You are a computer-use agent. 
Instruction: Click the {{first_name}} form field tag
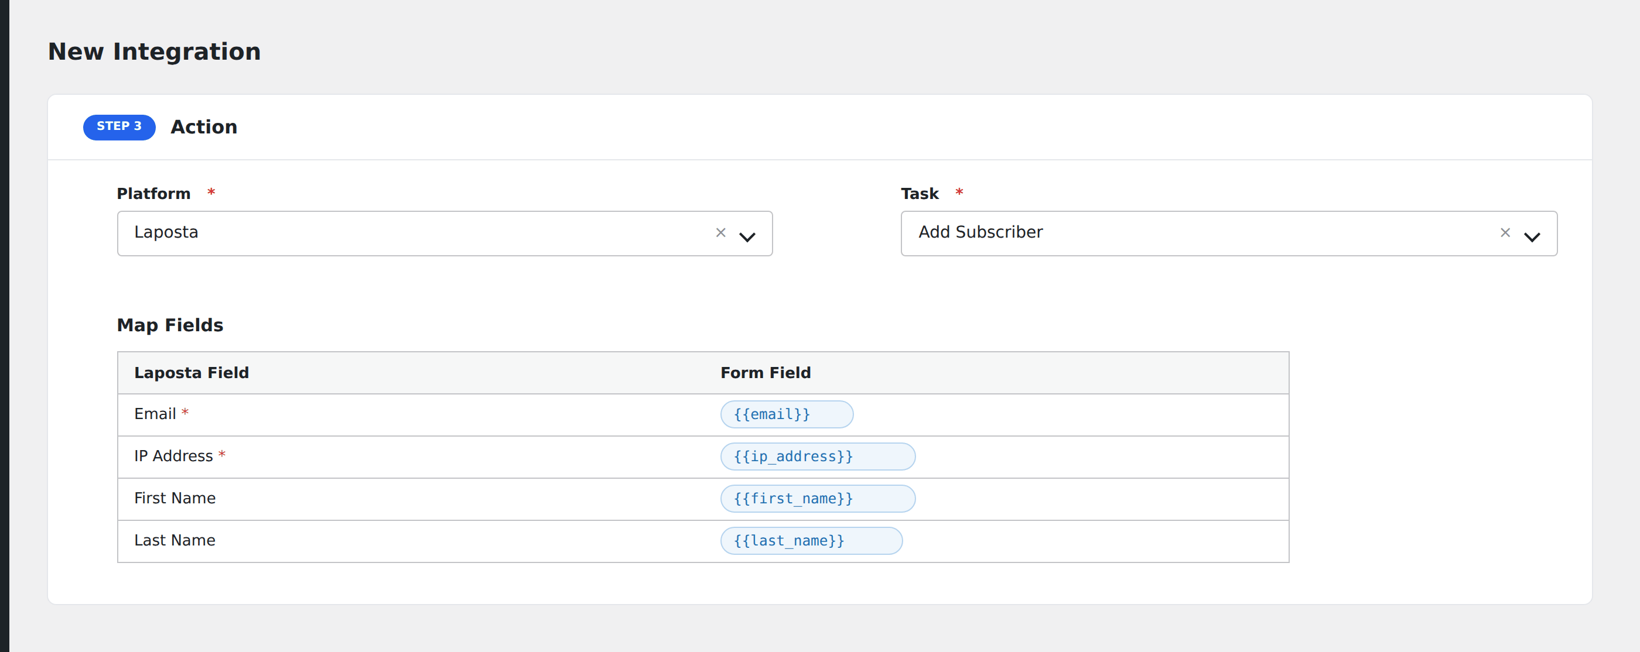click(818, 499)
